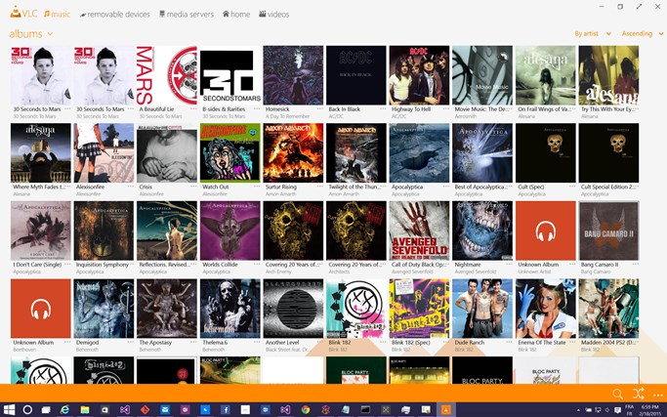Image resolution: width=667 pixels, height=417 pixels.
Task: Open On Frail Wings album cover
Action: [x=545, y=75]
